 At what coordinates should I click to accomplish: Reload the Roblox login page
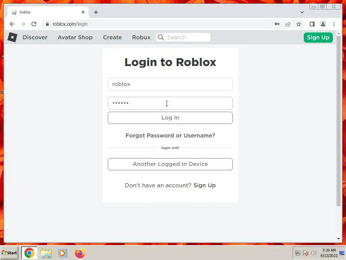tap(34, 24)
